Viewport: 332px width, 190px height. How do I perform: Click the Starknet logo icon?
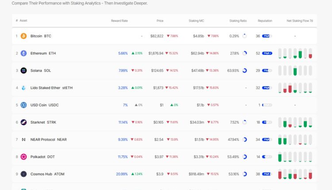[x=23, y=122]
